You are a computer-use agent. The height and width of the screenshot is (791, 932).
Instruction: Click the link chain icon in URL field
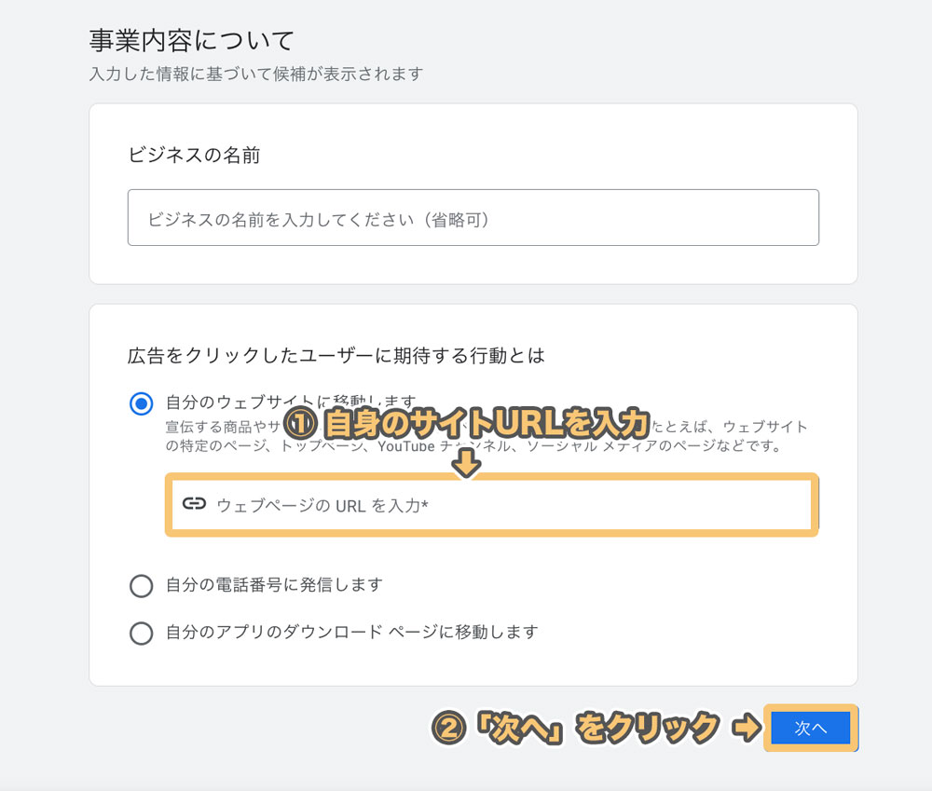pos(194,504)
